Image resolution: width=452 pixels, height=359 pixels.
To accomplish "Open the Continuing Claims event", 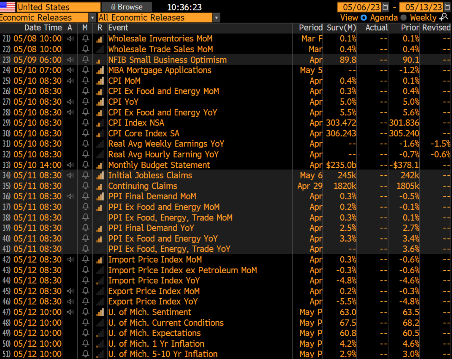I will tap(143, 186).
